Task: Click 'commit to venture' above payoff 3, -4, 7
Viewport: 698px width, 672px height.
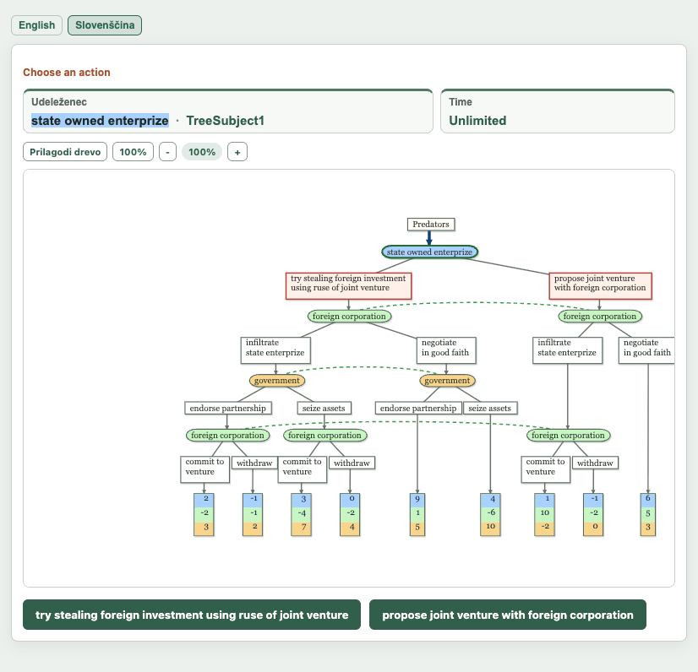Action: coord(303,469)
